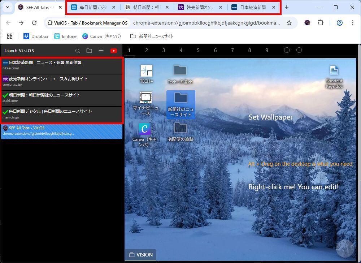Switch to the 日本経済新聞 browser tab

[x=253, y=7]
